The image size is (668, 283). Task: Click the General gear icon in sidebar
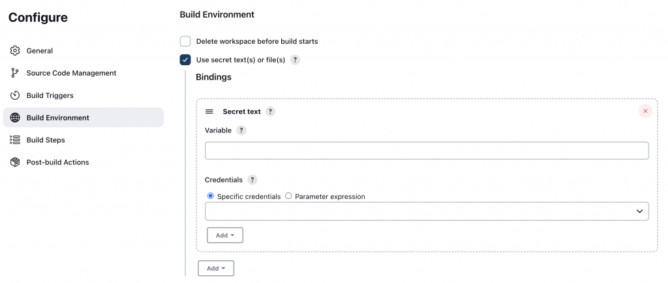15,51
